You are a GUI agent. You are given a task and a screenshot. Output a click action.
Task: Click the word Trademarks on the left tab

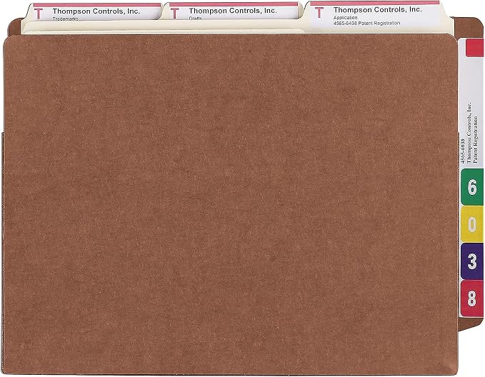(65, 19)
